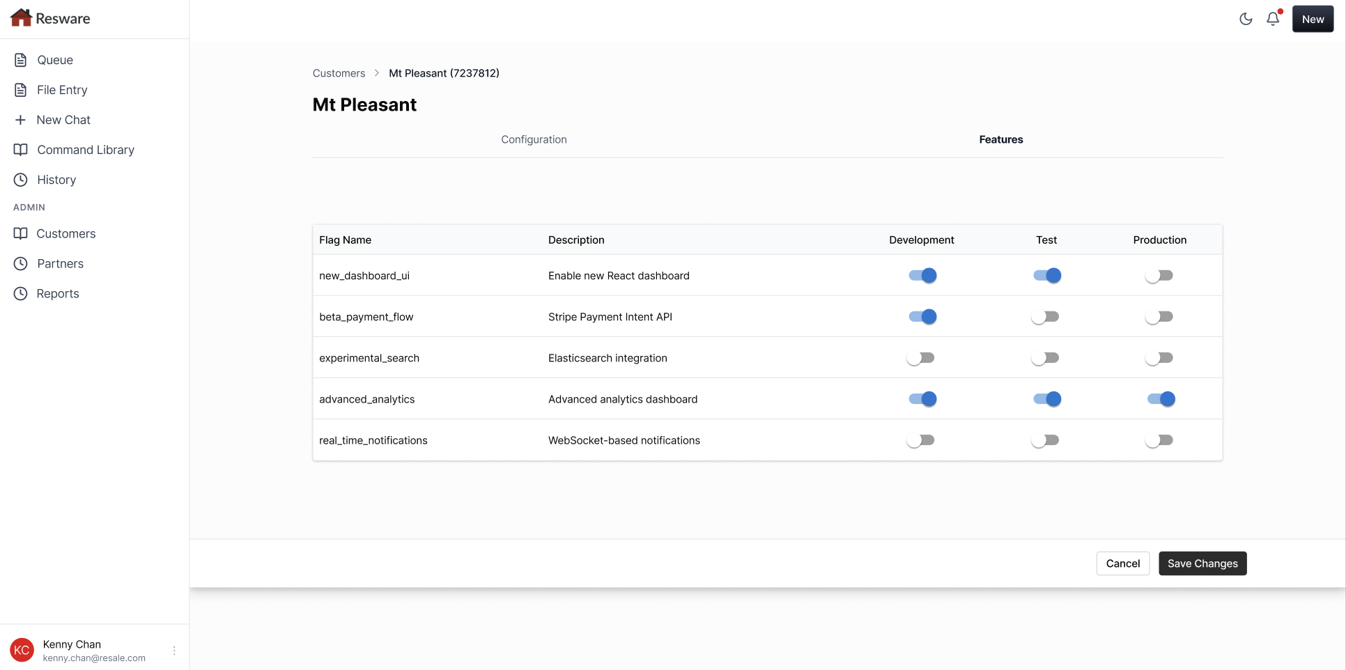
Task: Click the File Entry document icon
Action: pyautogui.click(x=21, y=90)
